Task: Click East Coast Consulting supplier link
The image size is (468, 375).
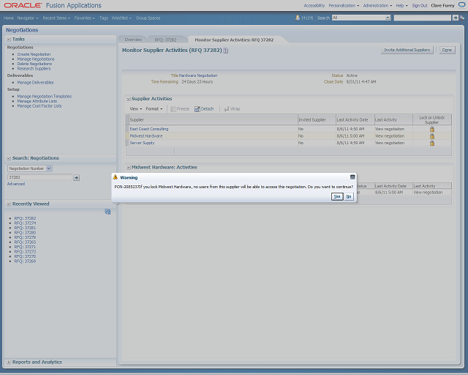Action: click(x=149, y=129)
